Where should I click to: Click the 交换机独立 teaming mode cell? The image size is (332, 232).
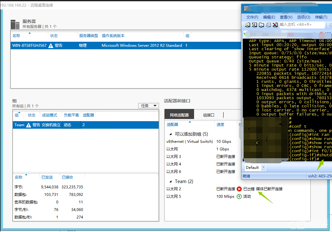[51, 125]
